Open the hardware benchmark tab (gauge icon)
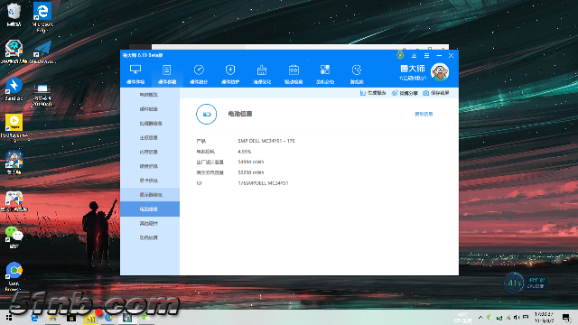 pos(199,74)
